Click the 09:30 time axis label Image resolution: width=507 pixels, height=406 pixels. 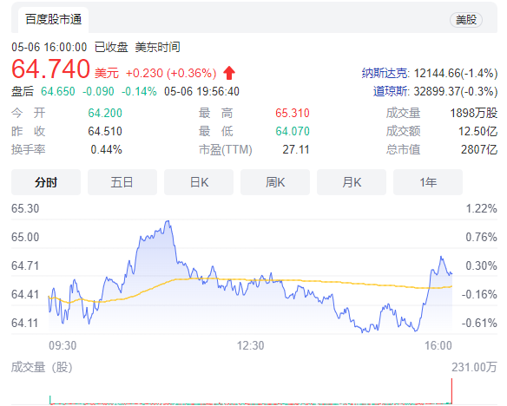click(63, 345)
